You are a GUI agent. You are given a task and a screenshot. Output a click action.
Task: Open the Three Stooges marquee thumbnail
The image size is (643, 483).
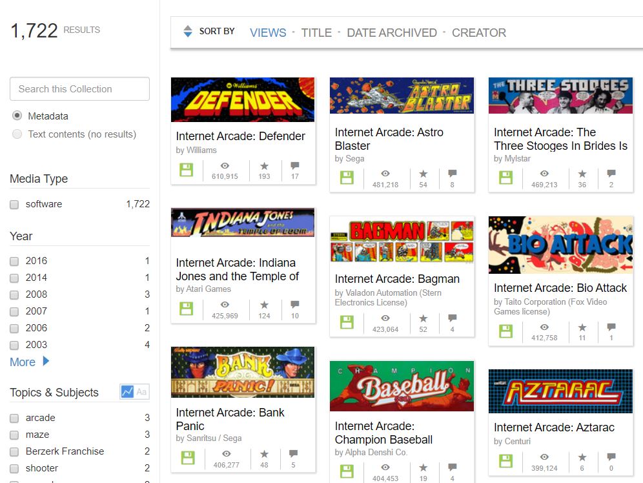[560, 96]
